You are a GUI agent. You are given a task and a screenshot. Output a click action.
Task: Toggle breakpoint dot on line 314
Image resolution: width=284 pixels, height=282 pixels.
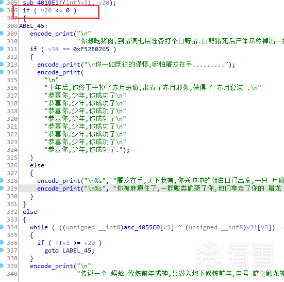[x=2, y=72]
